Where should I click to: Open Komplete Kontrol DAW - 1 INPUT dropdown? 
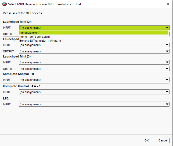click(167, 92)
